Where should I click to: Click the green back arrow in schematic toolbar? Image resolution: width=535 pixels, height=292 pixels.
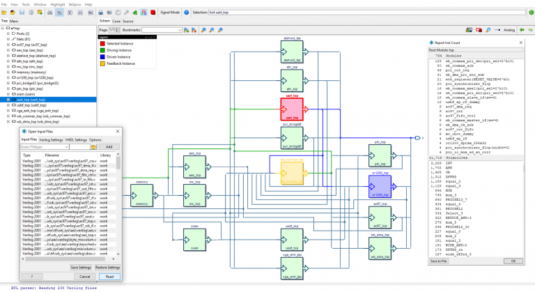tap(522, 30)
